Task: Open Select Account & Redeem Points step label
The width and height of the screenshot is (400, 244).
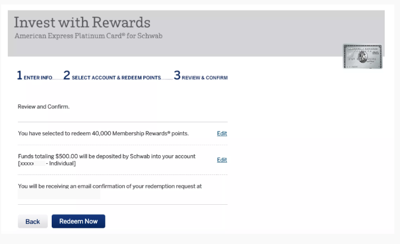Action: click(116, 77)
